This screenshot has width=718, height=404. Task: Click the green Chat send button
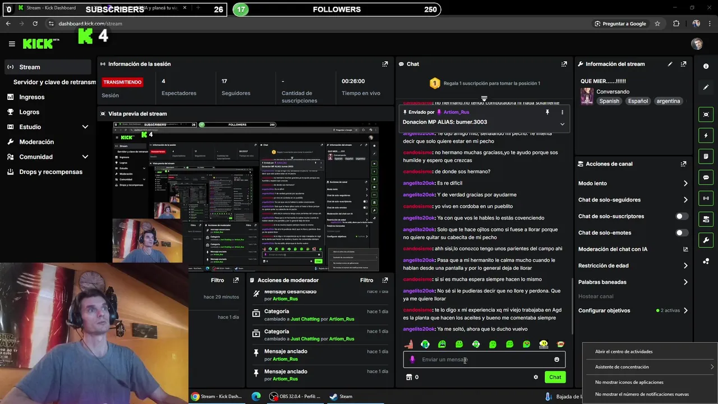click(x=555, y=377)
